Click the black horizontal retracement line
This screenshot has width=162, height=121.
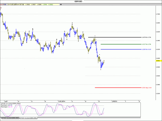point(115,37)
